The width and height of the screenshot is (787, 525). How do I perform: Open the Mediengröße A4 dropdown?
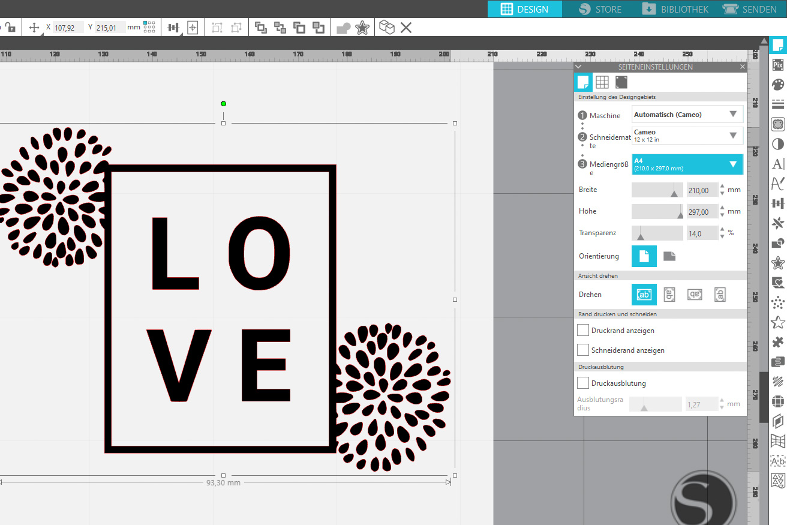pos(687,164)
